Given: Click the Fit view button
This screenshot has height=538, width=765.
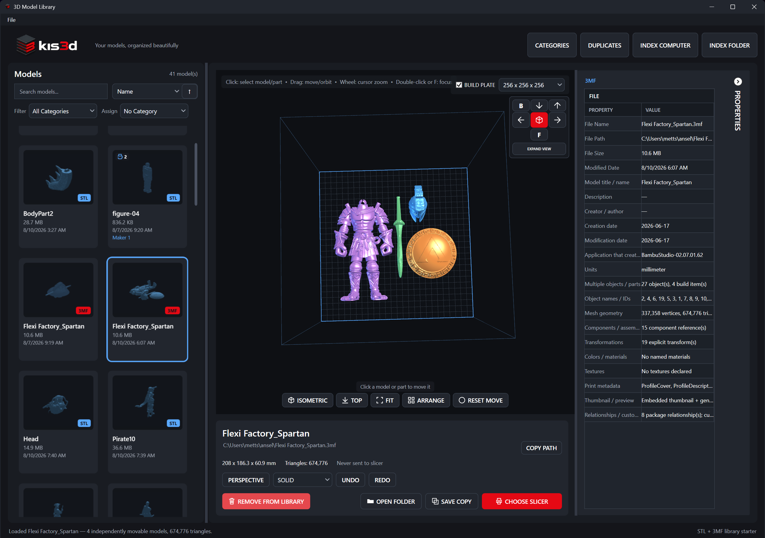Looking at the screenshot, I should point(385,400).
